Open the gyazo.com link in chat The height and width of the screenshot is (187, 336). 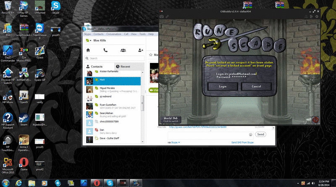pyautogui.click(x=198, y=127)
